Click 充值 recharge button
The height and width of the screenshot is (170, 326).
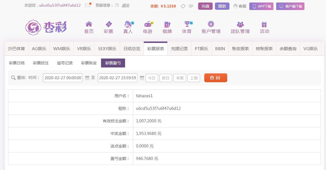(205, 6)
